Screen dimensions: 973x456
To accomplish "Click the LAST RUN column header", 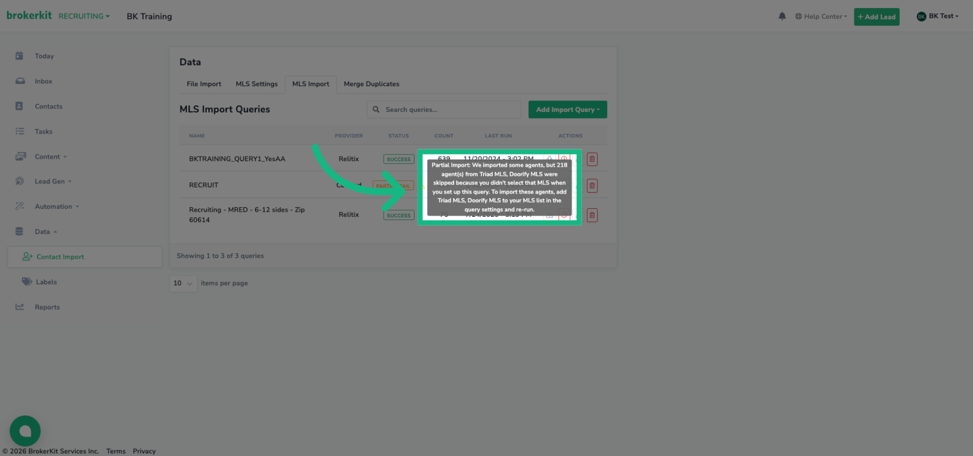I will (498, 136).
